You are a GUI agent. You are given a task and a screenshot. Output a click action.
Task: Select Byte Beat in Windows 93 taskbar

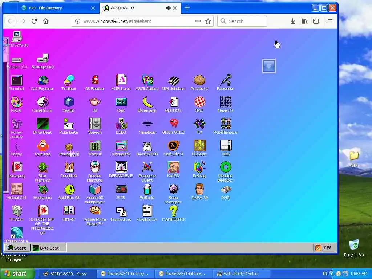click(48, 248)
